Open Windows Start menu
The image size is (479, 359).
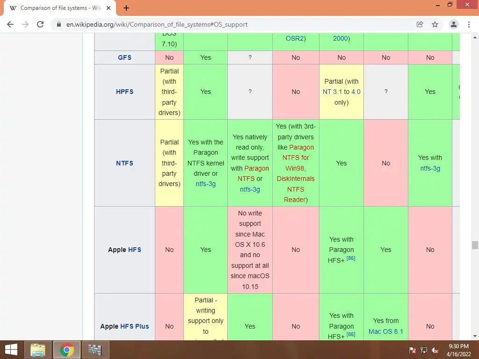point(11,350)
